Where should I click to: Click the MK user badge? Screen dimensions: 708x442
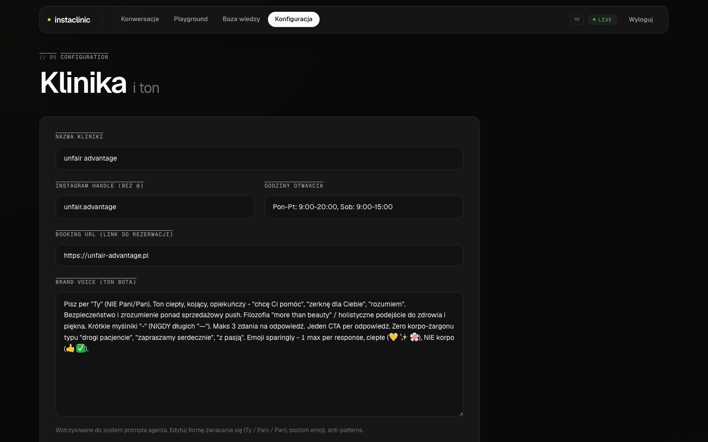pyautogui.click(x=577, y=20)
